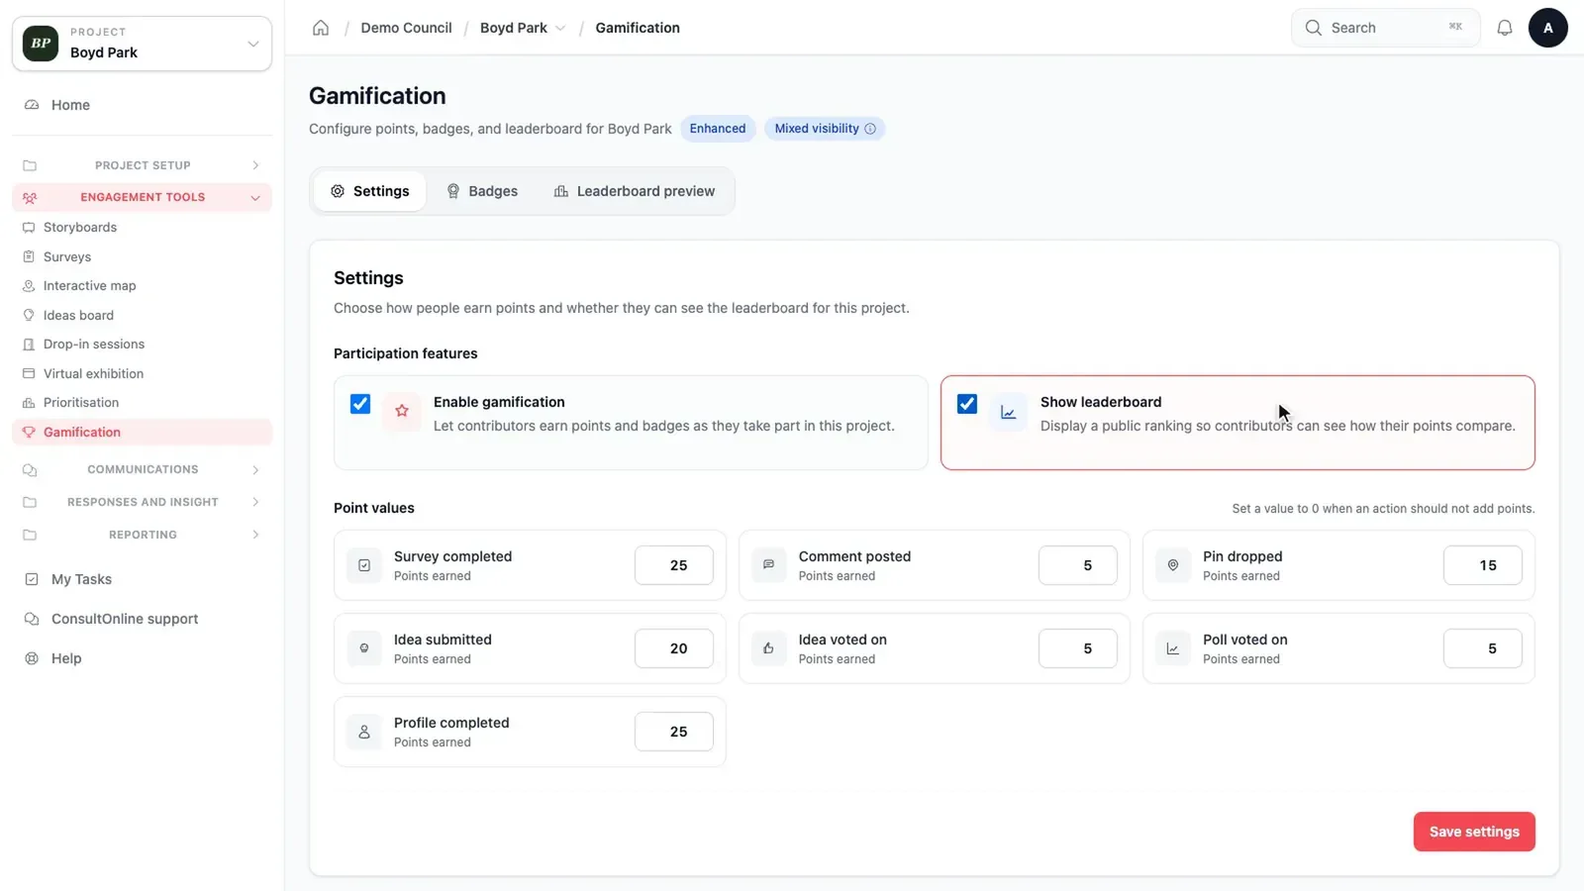Click the My Tasks checkbox icon
The width and height of the screenshot is (1584, 891).
point(32,579)
